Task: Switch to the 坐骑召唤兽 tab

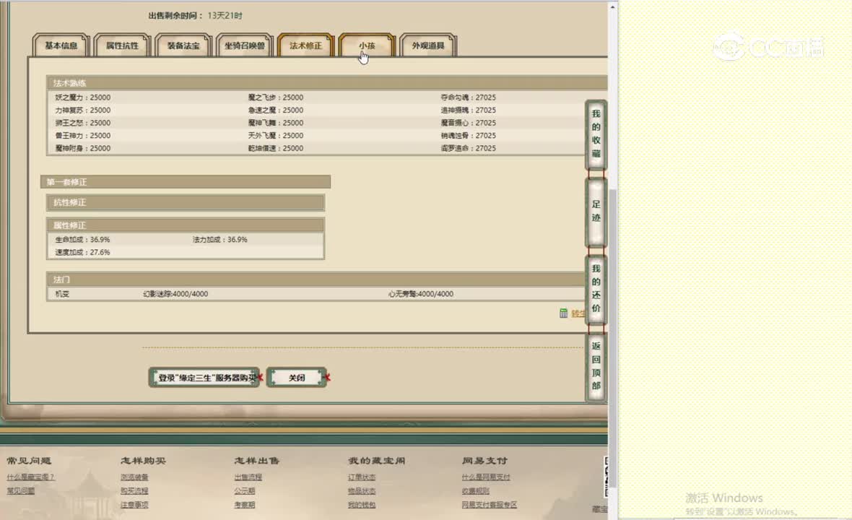Action: [x=245, y=45]
